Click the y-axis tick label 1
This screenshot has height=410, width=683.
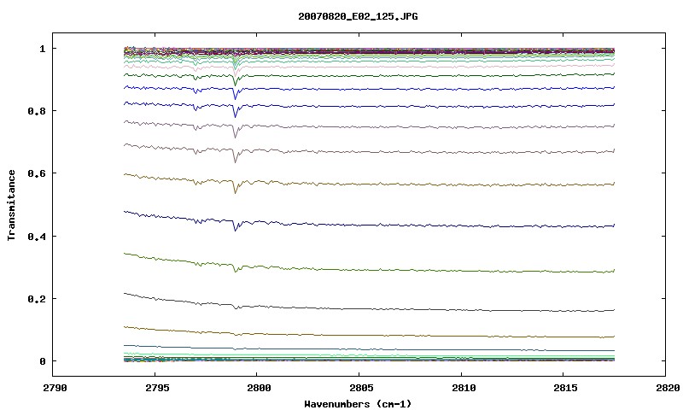[43, 49]
